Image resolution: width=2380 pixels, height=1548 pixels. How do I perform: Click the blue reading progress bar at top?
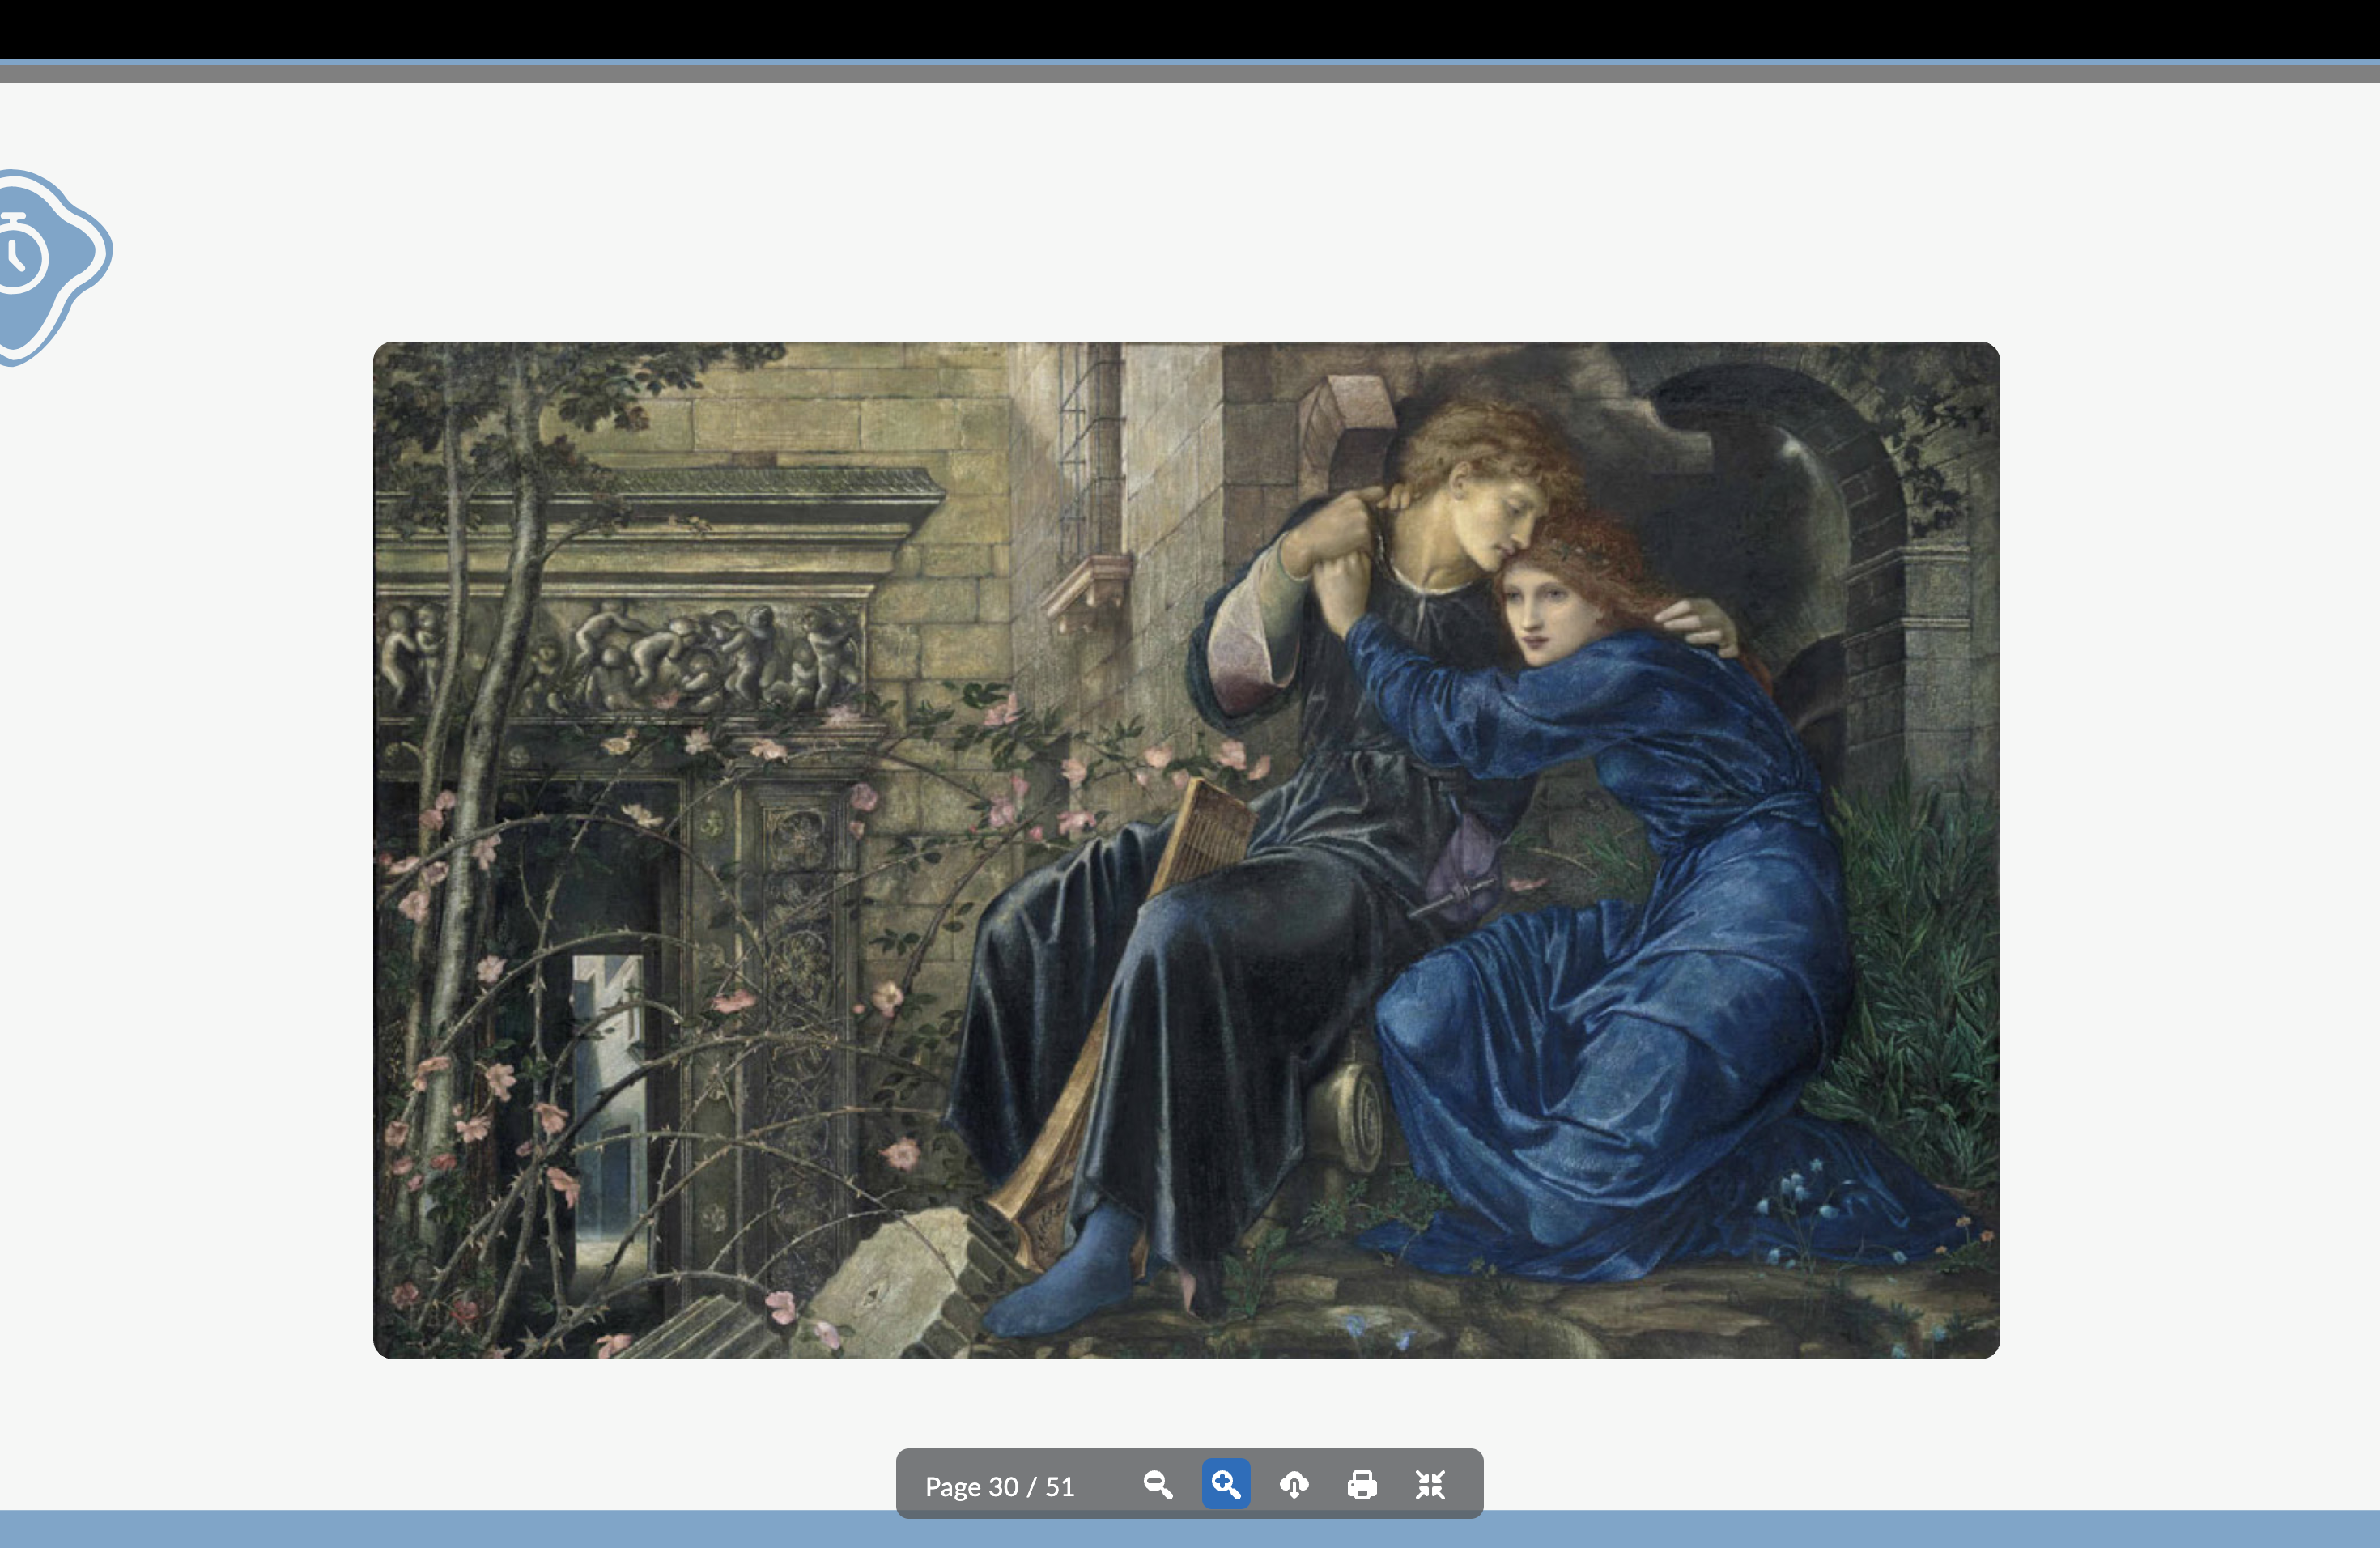(x=1190, y=63)
